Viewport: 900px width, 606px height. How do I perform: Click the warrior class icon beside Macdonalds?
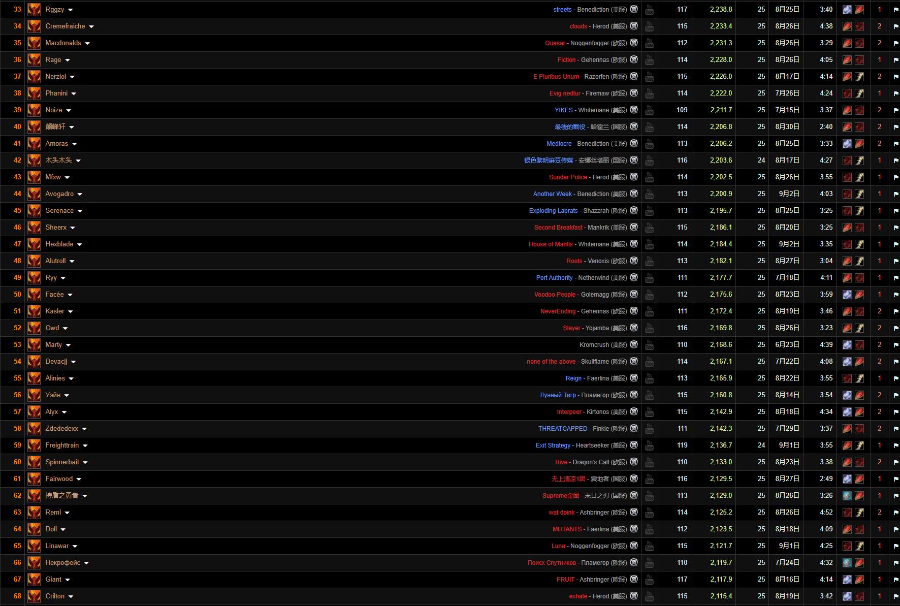tap(34, 43)
